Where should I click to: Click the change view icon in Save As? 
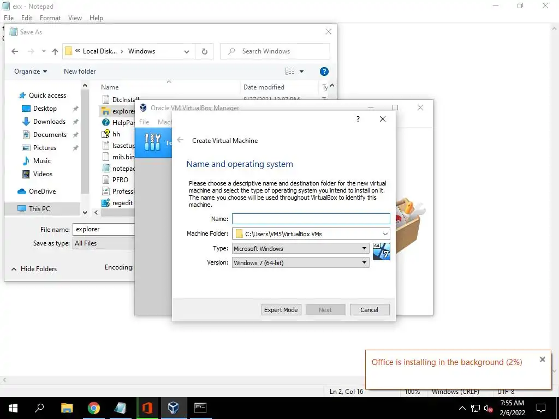pos(290,71)
